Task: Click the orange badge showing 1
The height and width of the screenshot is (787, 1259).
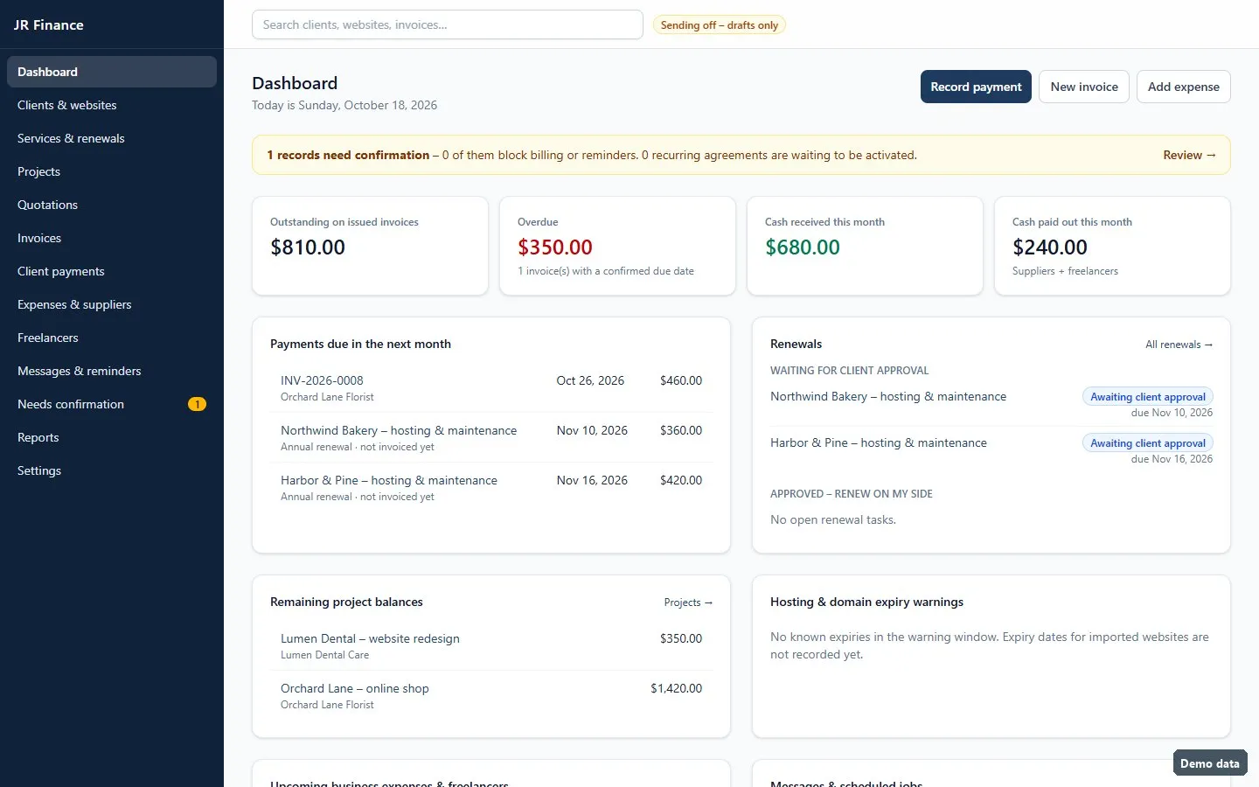Action: point(197,404)
